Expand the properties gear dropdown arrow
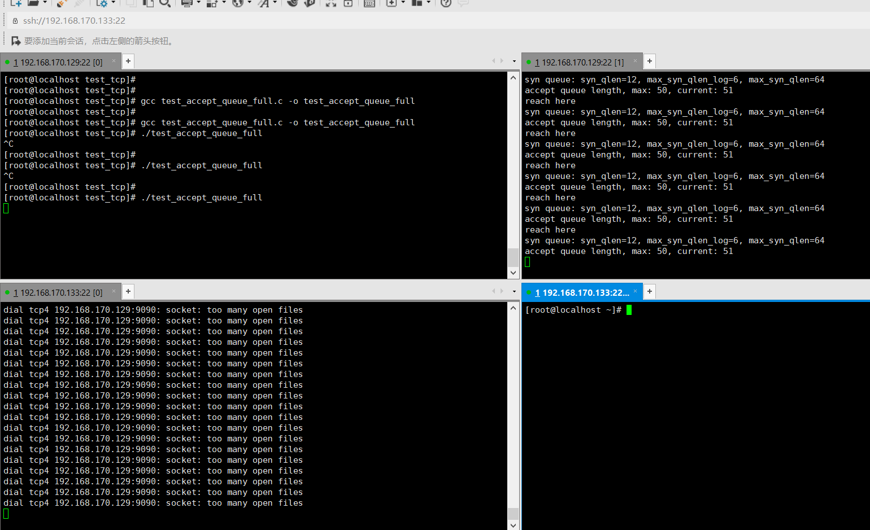 pos(114,3)
